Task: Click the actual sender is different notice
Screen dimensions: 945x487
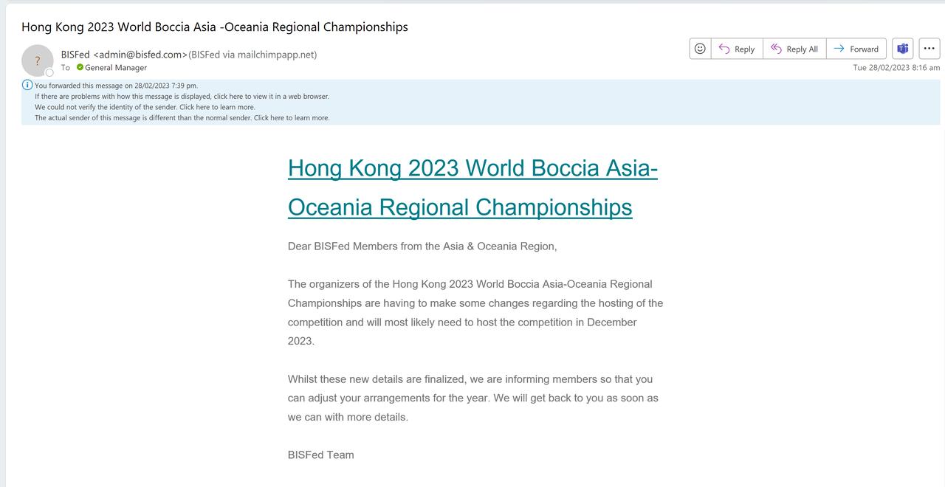Action: (182, 117)
